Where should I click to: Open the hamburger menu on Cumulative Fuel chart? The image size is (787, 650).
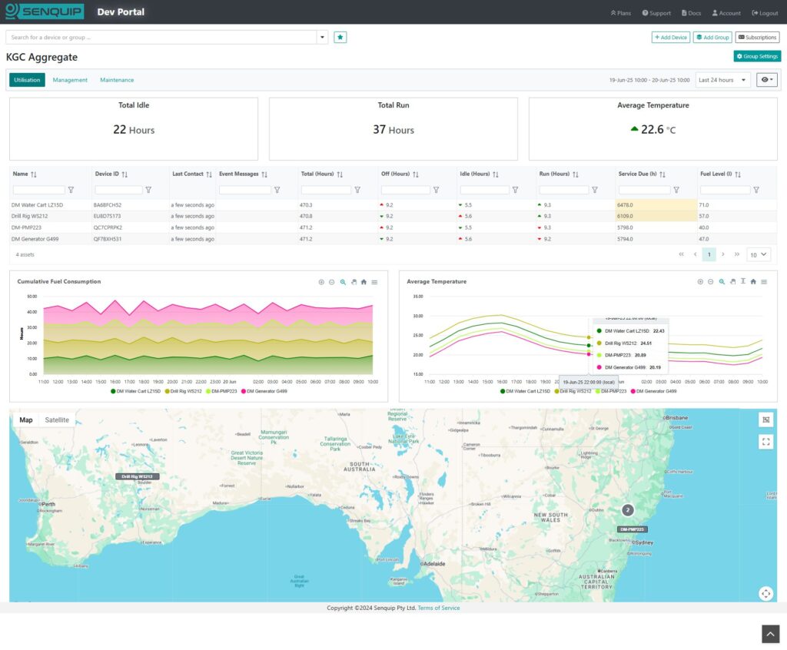click(374, 282)
